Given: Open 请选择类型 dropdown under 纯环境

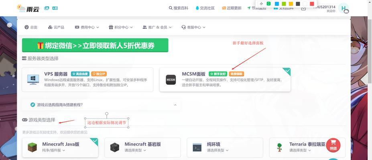Looking at the screenshot, I should pos(218,150).
